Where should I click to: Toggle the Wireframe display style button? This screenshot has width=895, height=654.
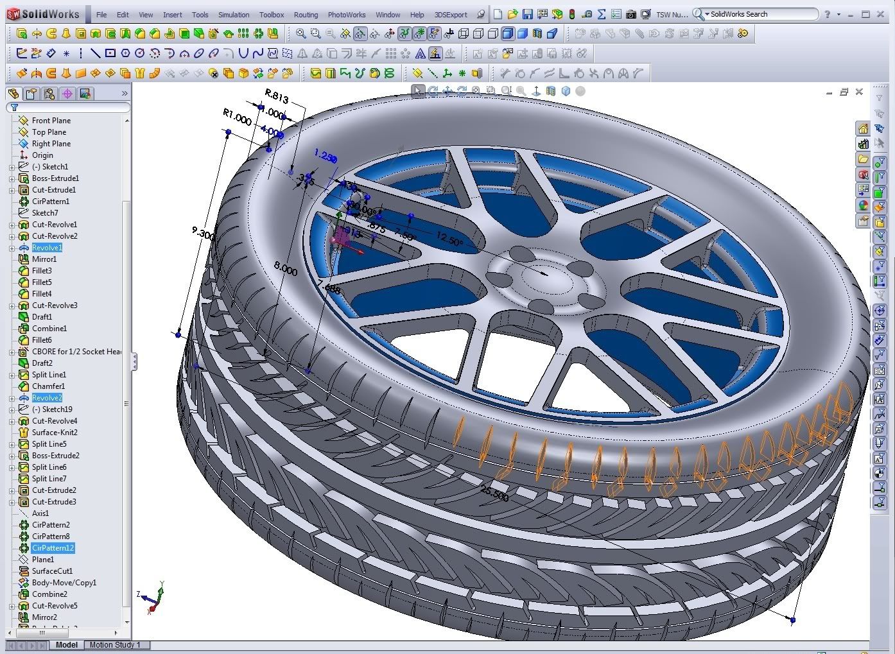pyautogui.click(x=463, y=33)
